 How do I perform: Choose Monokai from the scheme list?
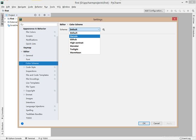click(x=85, y=46)
